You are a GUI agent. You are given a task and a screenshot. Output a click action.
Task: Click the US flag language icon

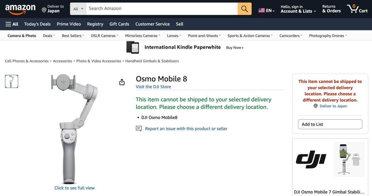(x=262, y=10)
